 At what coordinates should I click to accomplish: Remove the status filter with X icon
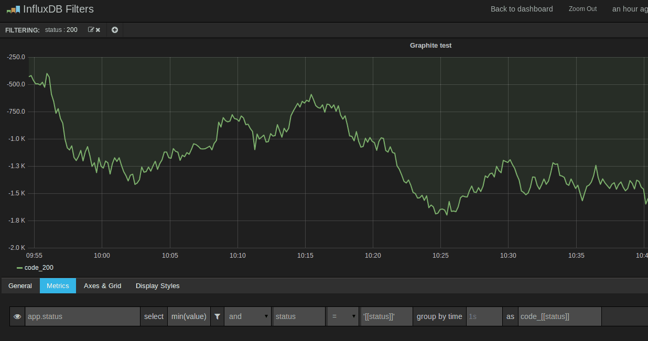point(98,30)
